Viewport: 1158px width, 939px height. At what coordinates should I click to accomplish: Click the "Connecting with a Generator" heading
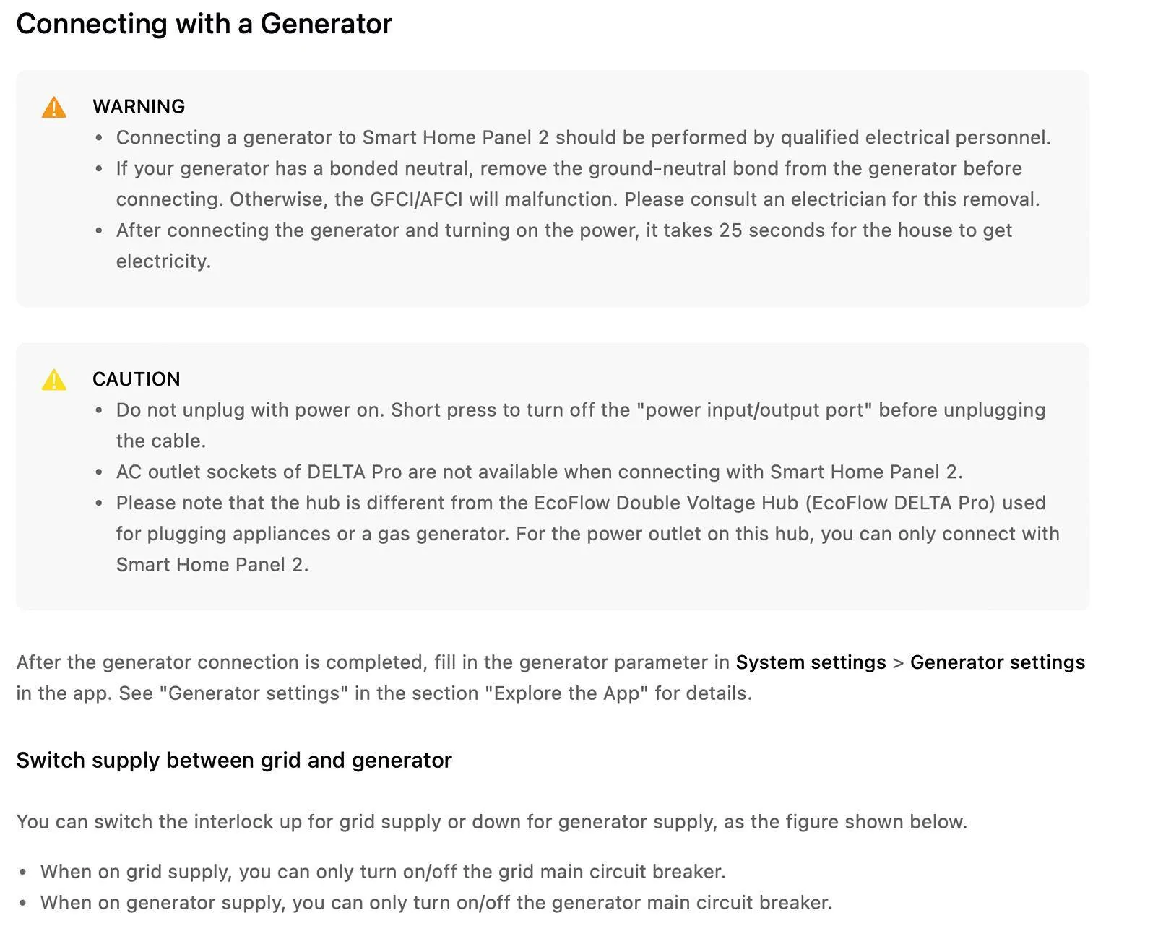click(x=204, y=24)
